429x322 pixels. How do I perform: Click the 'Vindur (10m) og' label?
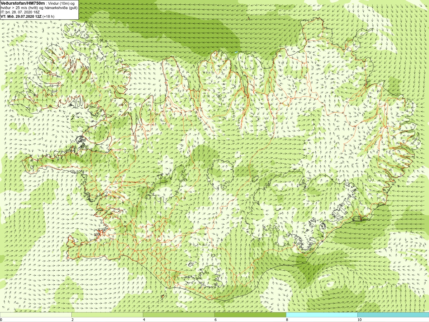point(61,3)
